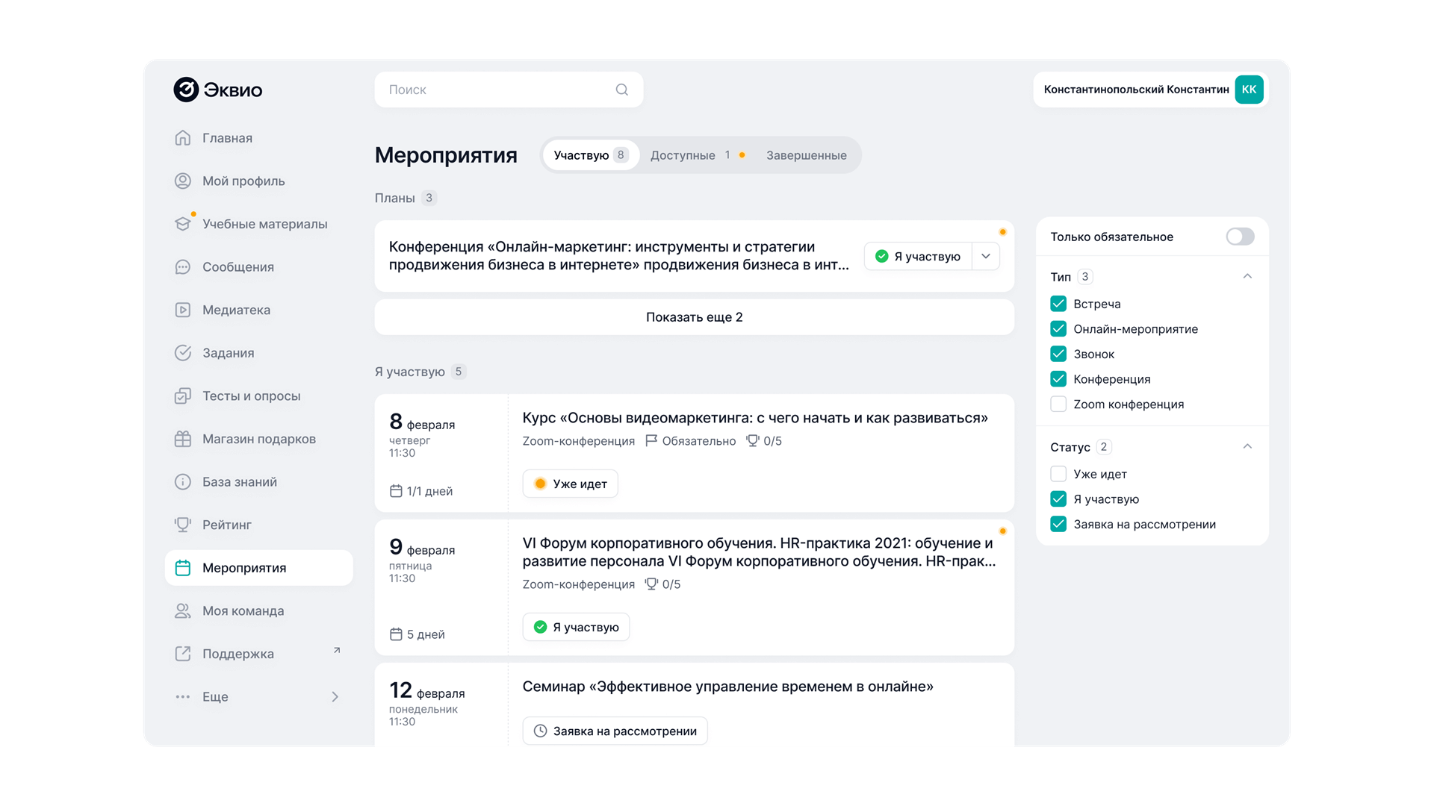This screenshot has width=1434, height=806.
Task: Click the play icon for Медиатека
Action: pos(183,310)
